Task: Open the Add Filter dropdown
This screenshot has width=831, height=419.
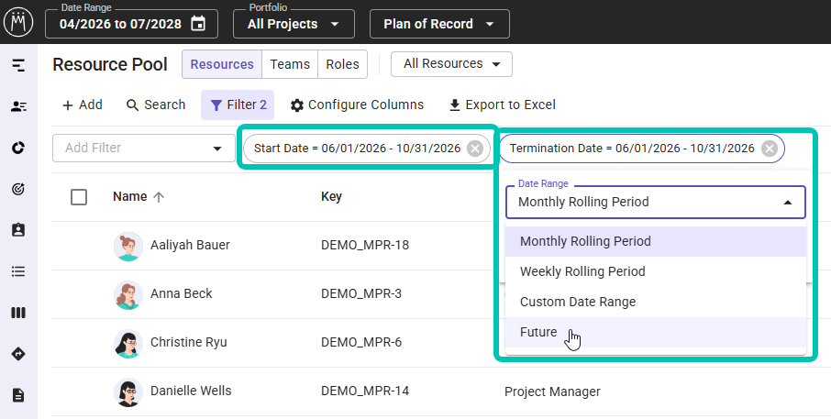Action: (144, 149)
